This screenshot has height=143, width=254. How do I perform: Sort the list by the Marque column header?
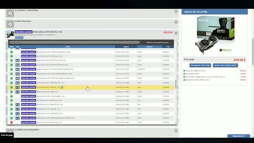tap(150, 47)
